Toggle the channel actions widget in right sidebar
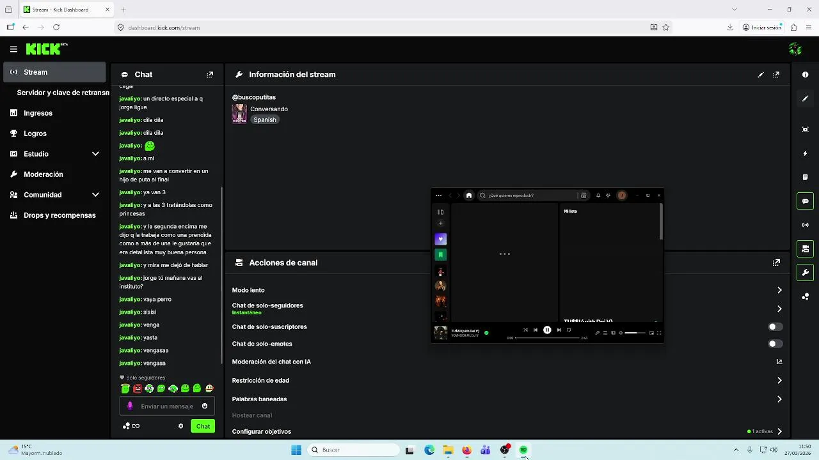This screenshot has width=819, height=460. (x=805, y=249)
